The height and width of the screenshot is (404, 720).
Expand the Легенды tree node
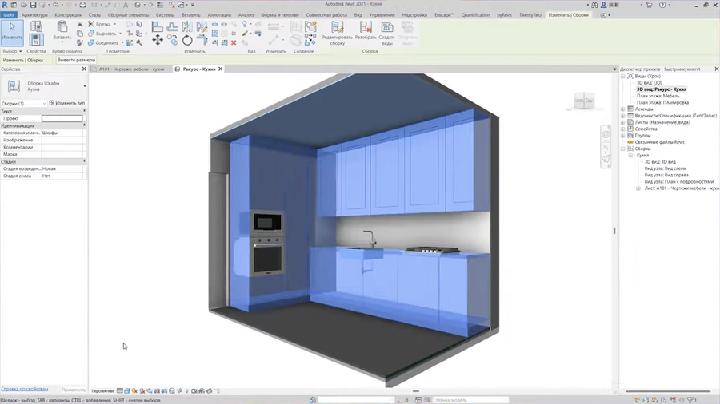point(622,109)
